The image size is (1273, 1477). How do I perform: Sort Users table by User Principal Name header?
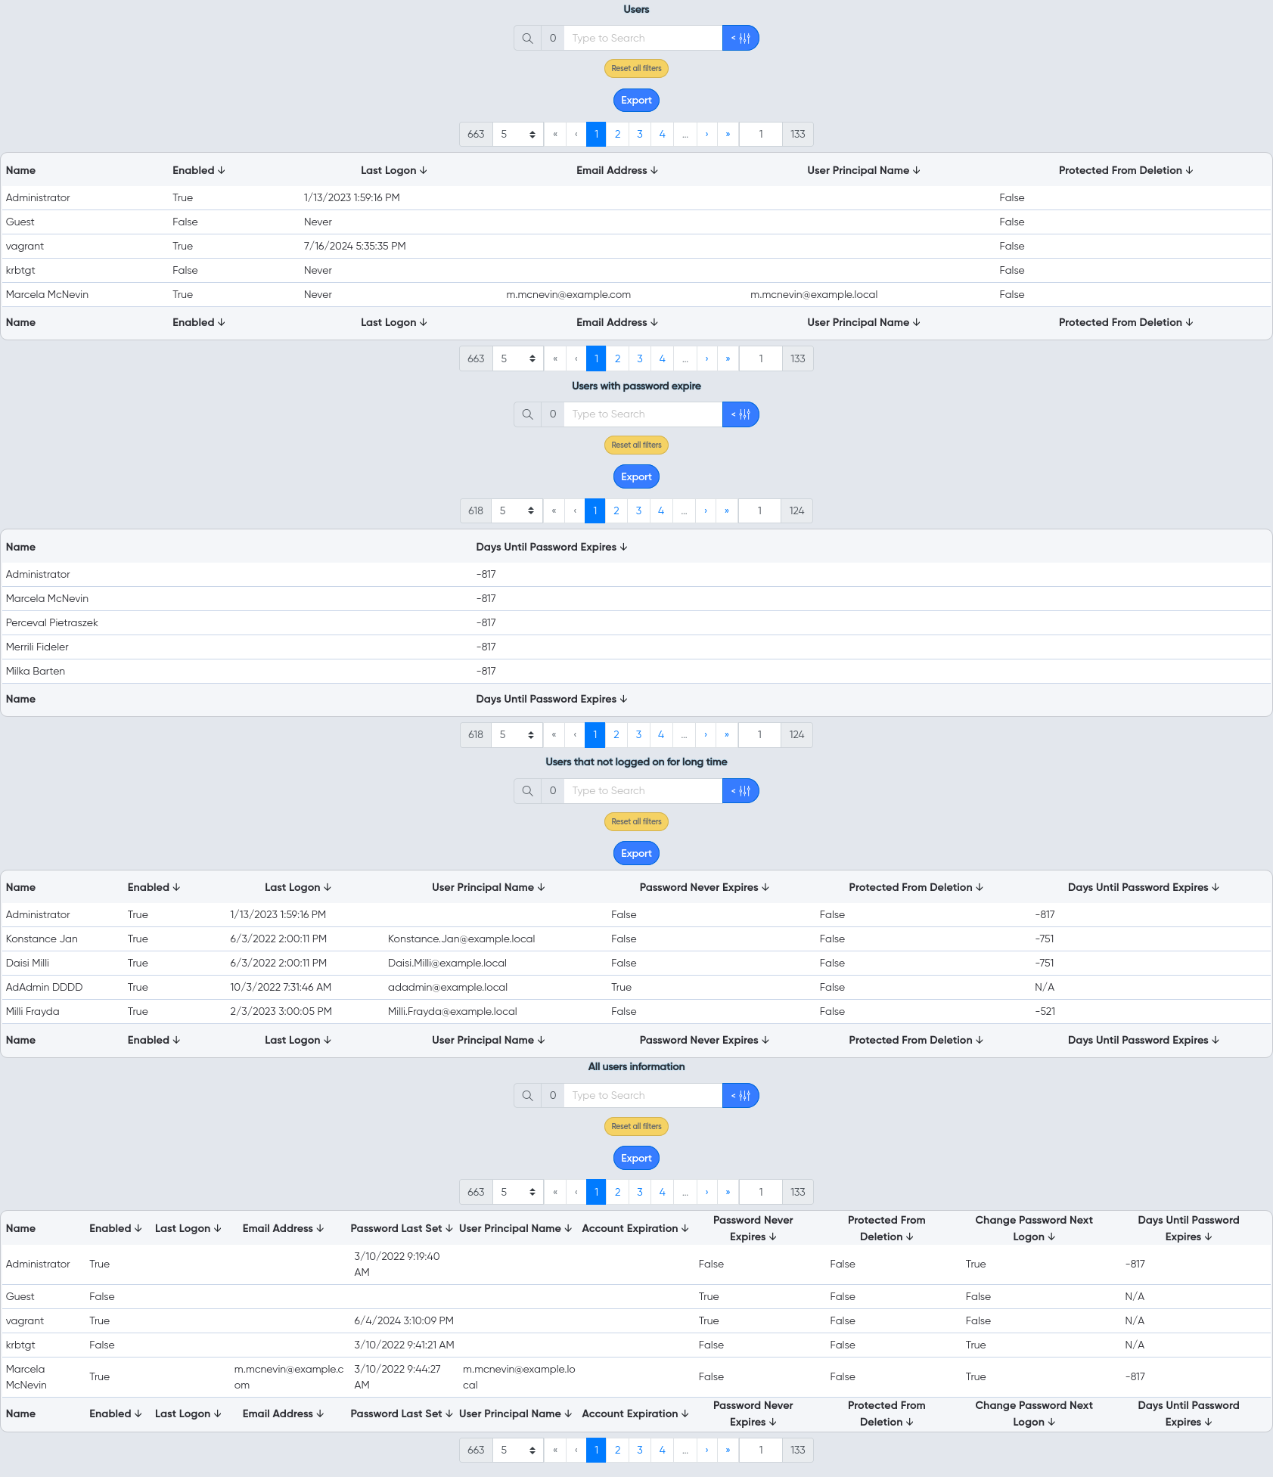tap(863, 170)
